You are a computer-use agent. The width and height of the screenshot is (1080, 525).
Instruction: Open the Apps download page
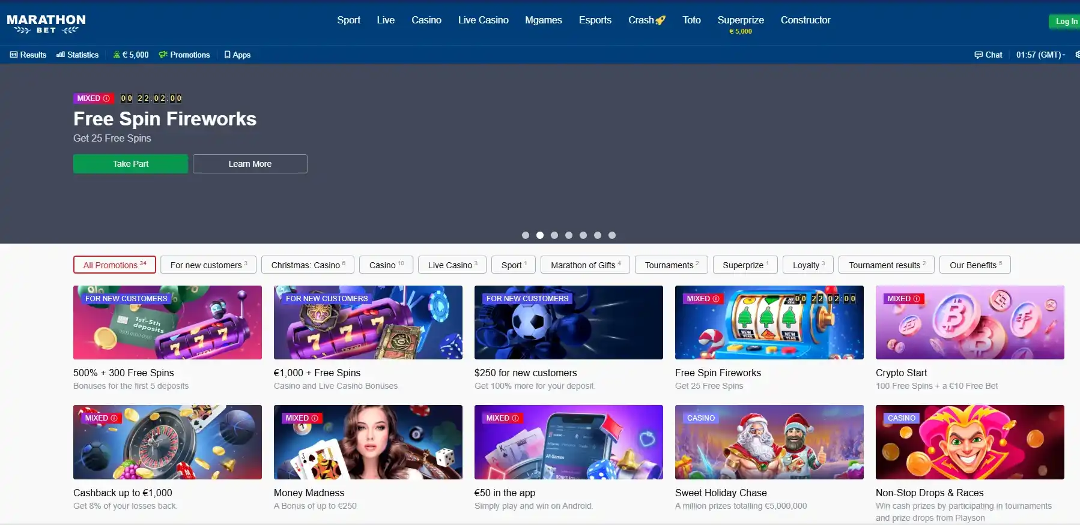tap(237, 55)
